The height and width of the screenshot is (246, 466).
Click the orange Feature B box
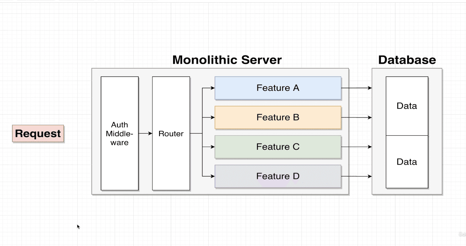[x=278, y=117]
